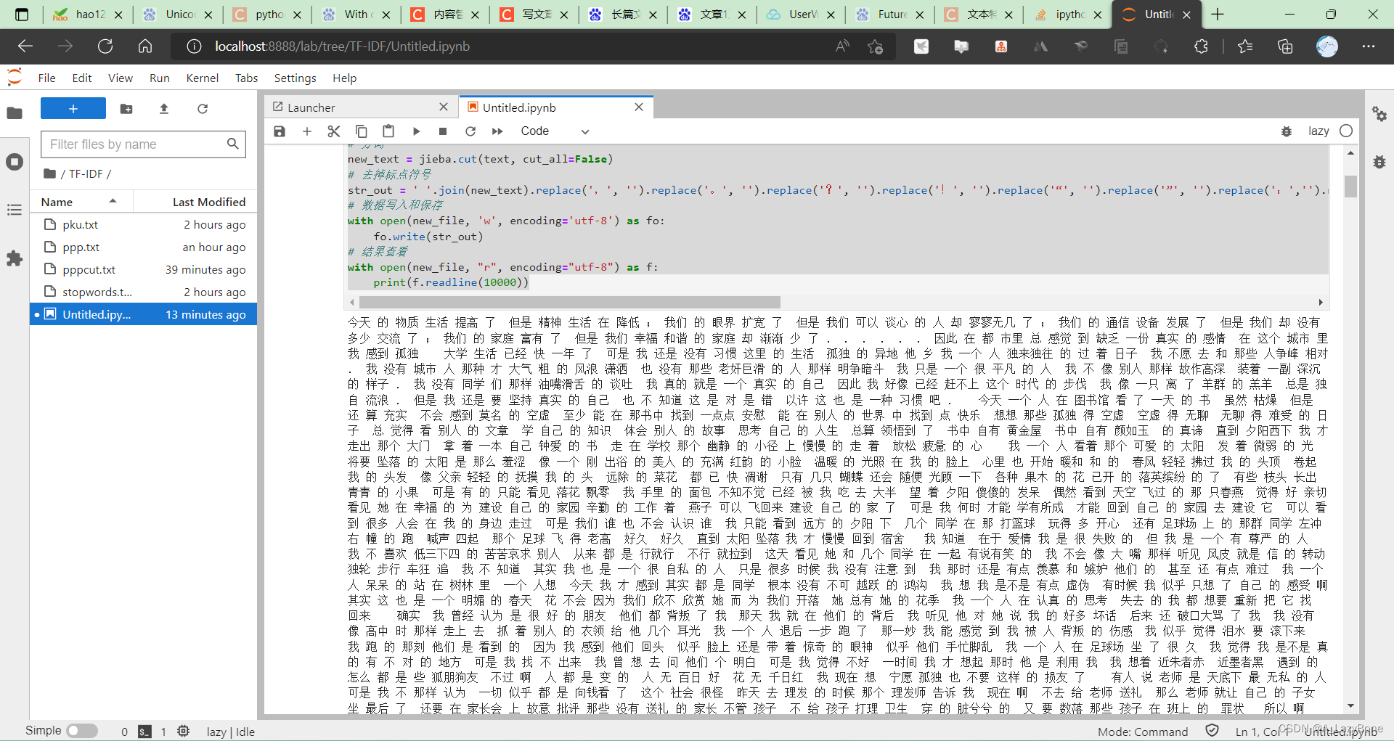The width and height of the screenshot is (1394, 741).
Task: Open Running Terminals and Kernels panel
Action: click(x=15, y=162)
